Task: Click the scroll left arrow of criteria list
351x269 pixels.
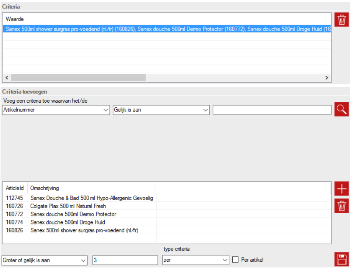Action: point(7,78)
